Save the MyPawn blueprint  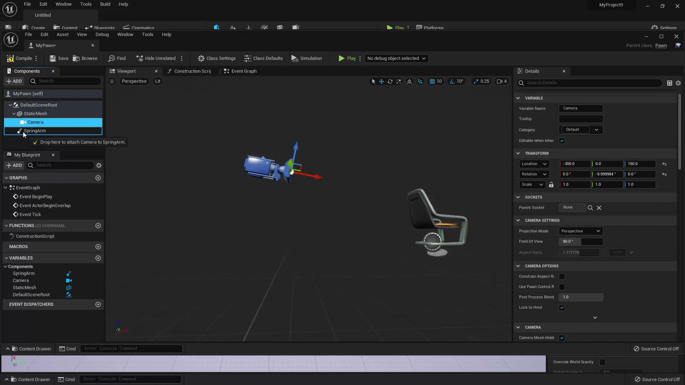point(59,58)
